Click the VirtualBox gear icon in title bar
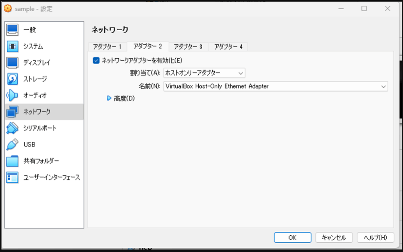This screenshot has height=252, width=403. coord(8,8)
